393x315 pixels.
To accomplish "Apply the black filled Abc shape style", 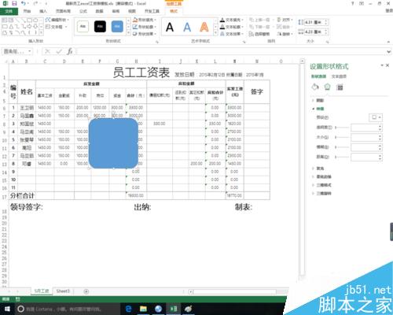I will coord(100,27).
